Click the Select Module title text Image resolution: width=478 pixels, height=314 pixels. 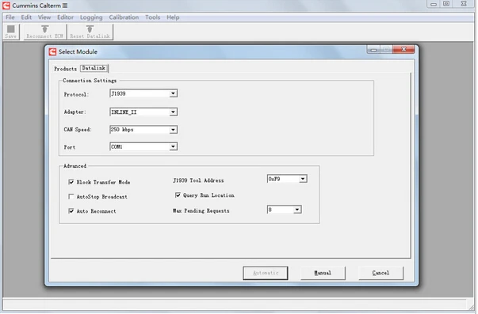pos(78,51)
